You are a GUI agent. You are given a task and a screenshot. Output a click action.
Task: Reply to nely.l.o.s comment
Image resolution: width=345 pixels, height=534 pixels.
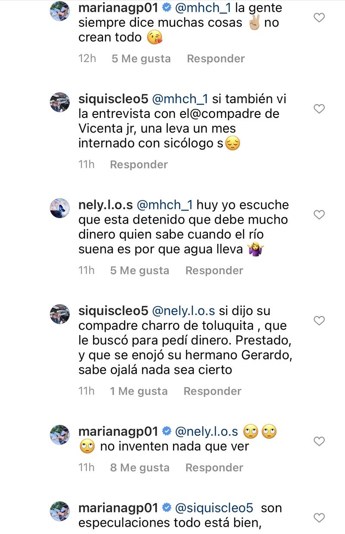click(214, 271)
